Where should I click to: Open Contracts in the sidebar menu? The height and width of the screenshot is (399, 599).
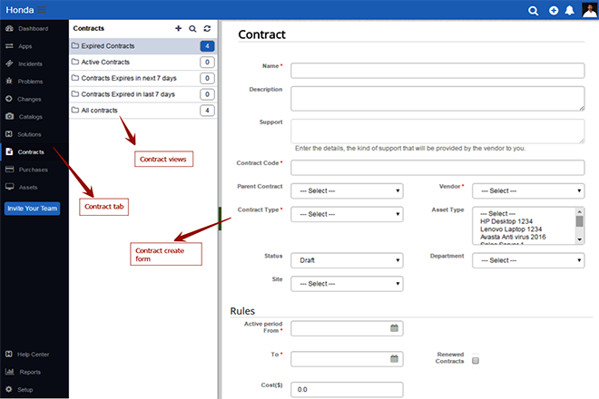tap(34, 152)
